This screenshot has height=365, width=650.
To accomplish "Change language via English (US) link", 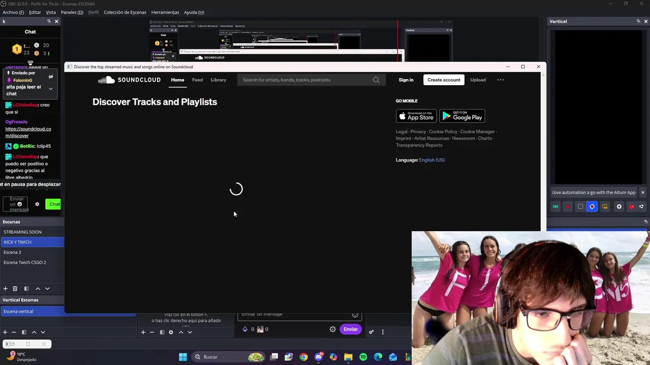I will click(x=432, y=160).
